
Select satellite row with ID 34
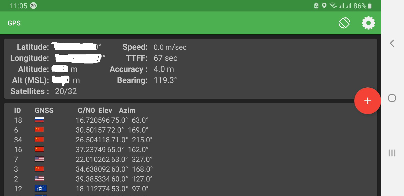tap(18, 140)
